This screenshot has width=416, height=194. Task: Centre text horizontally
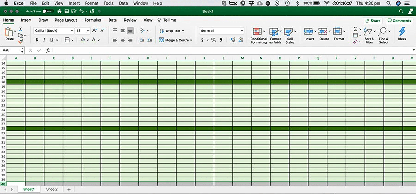pyautogui.click(x=122, y=40)
